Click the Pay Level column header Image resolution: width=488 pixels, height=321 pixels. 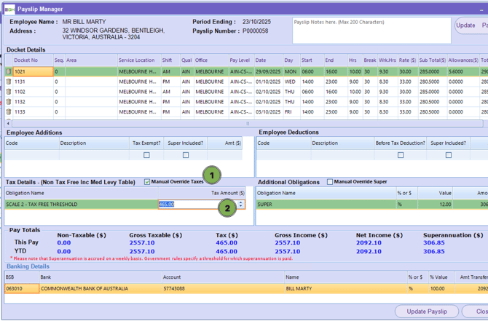click(239, 60)
